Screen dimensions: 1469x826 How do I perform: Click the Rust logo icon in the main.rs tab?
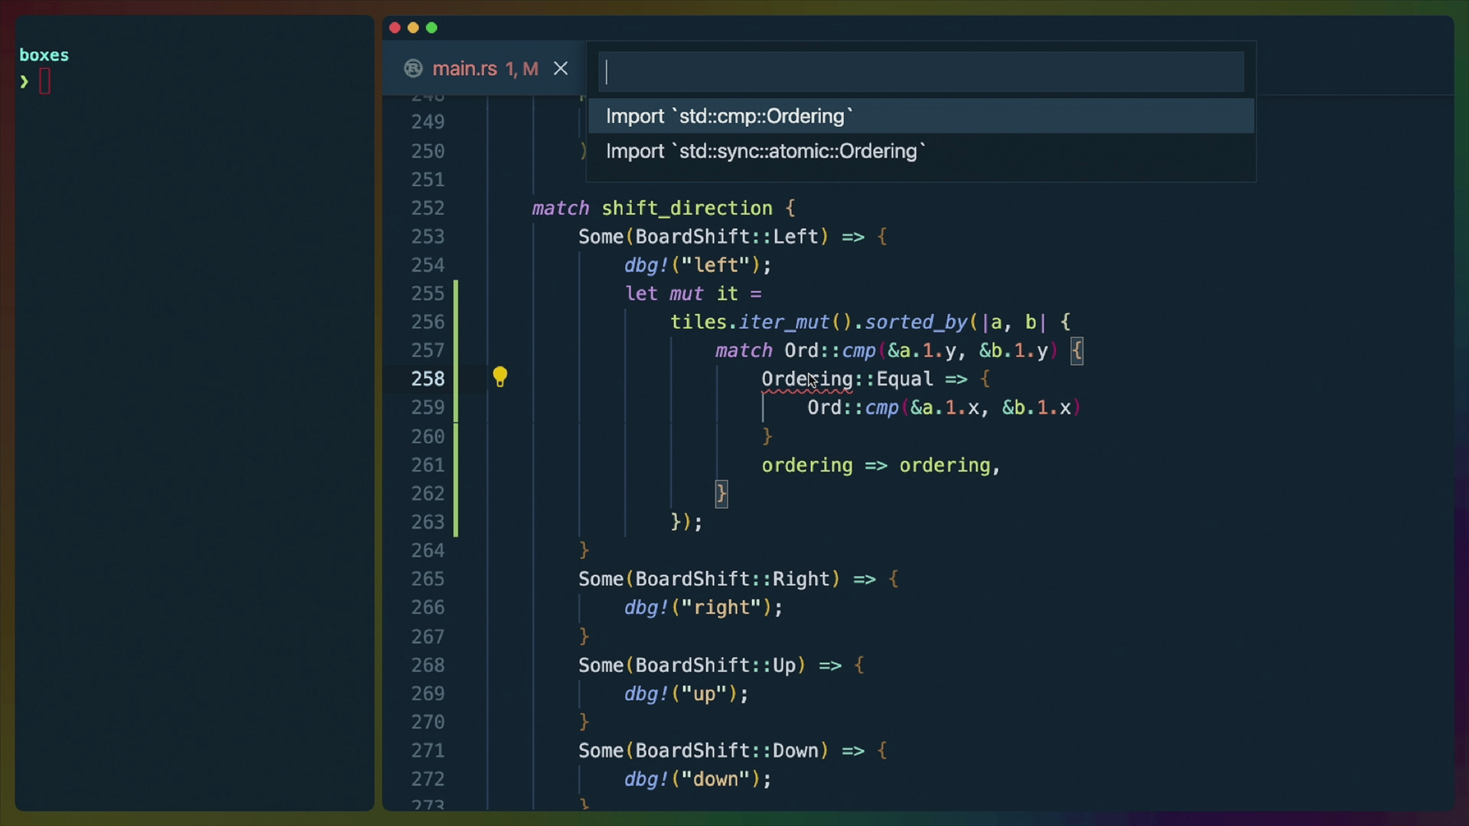pos(412,68)
